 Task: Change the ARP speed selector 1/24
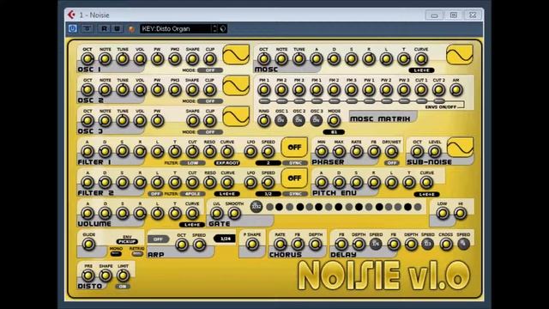(x=225, y=239)
